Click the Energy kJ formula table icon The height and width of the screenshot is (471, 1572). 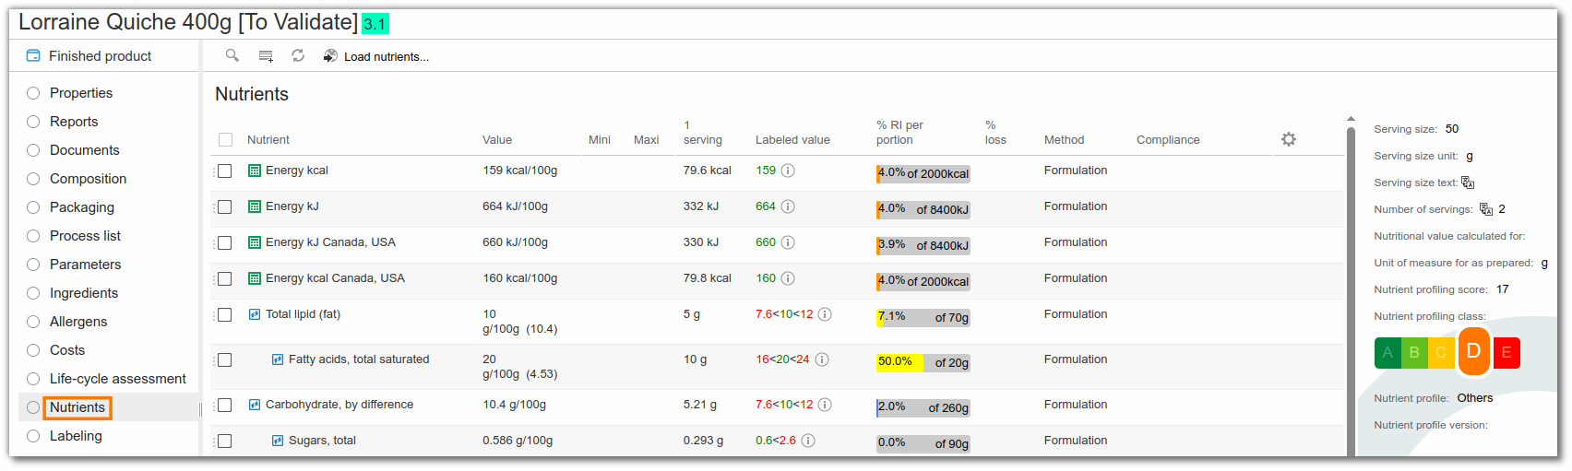255,206
